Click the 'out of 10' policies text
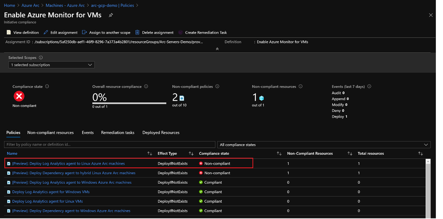This screenshot has height=219, width=443. click(180, 105)
